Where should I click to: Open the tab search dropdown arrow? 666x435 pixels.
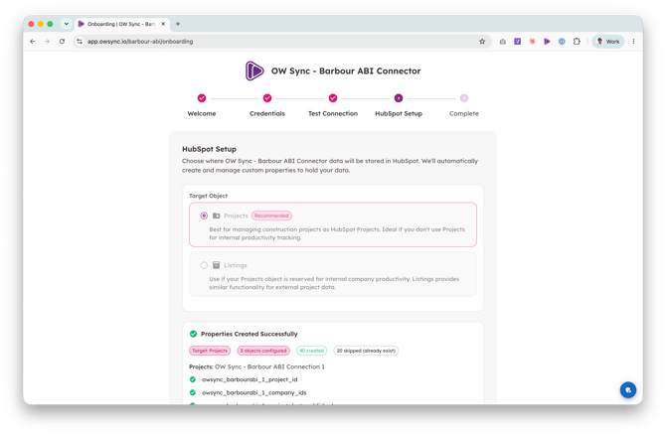pyautogui.click(x=67, y=24)
